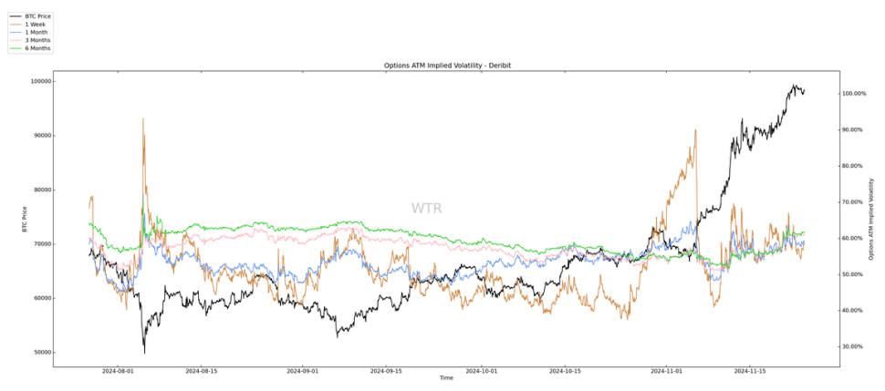Click the 3 Months legend entry
The height and width of the screenshot is (391, 885).
(x=37, y=40)
